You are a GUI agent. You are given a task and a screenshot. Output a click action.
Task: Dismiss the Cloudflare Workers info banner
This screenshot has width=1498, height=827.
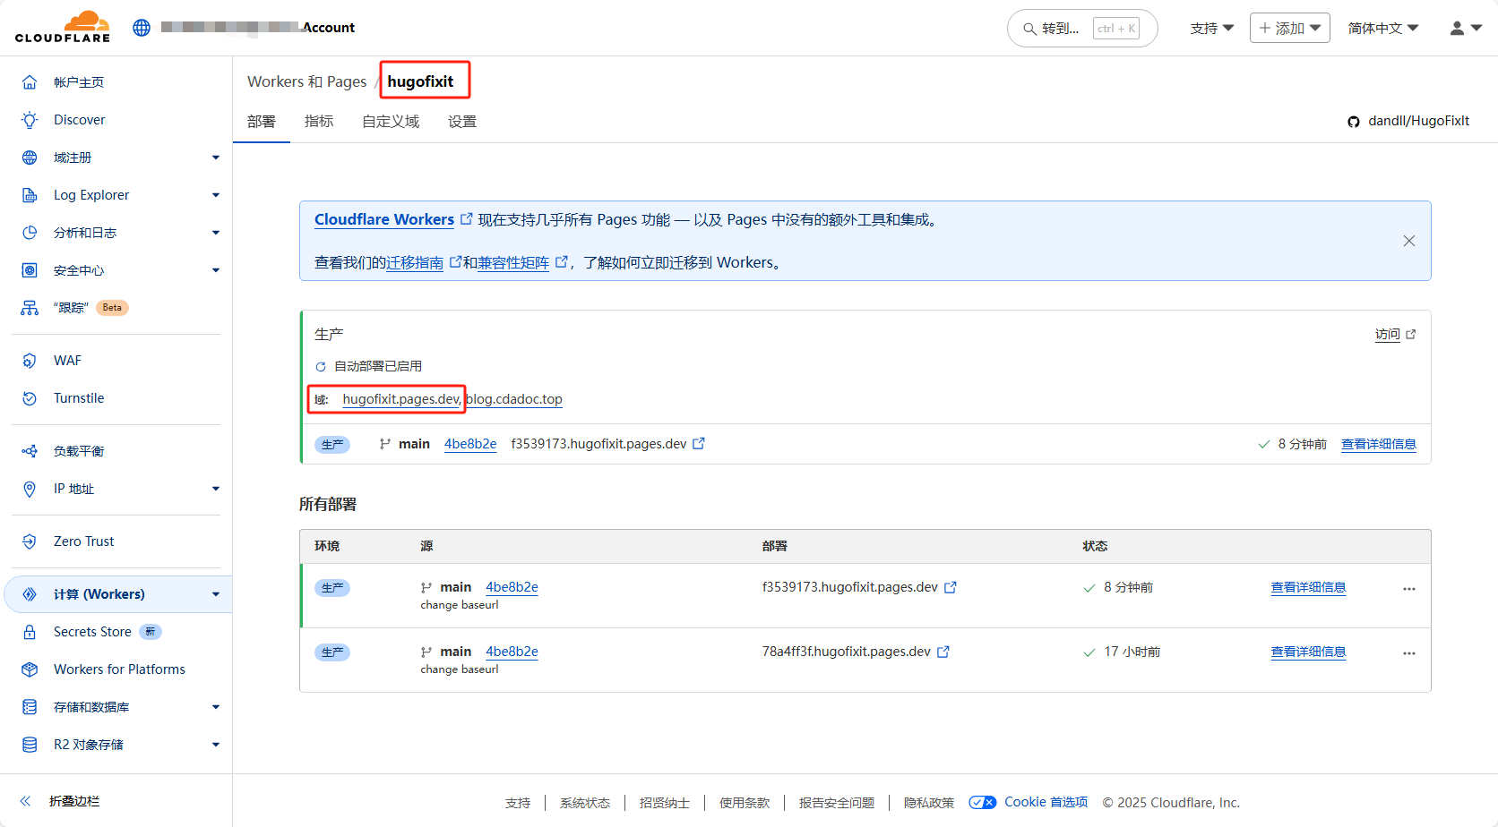pos(1408,241)
